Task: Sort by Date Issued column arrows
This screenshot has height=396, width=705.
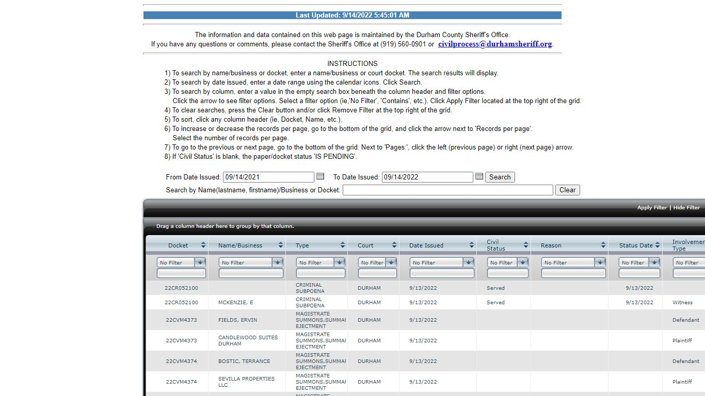Action: pos(472,245)
